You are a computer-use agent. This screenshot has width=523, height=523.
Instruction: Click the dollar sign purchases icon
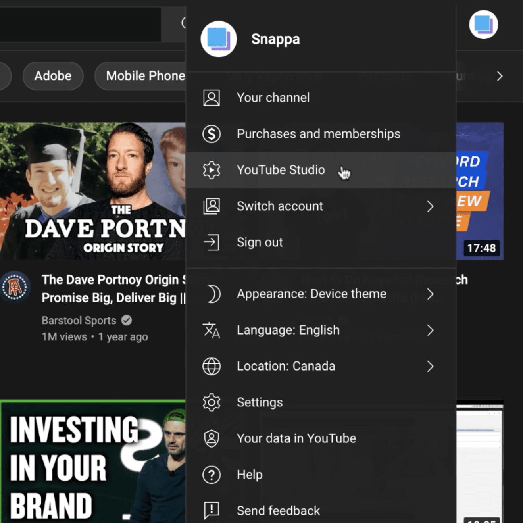pos(212,134)
